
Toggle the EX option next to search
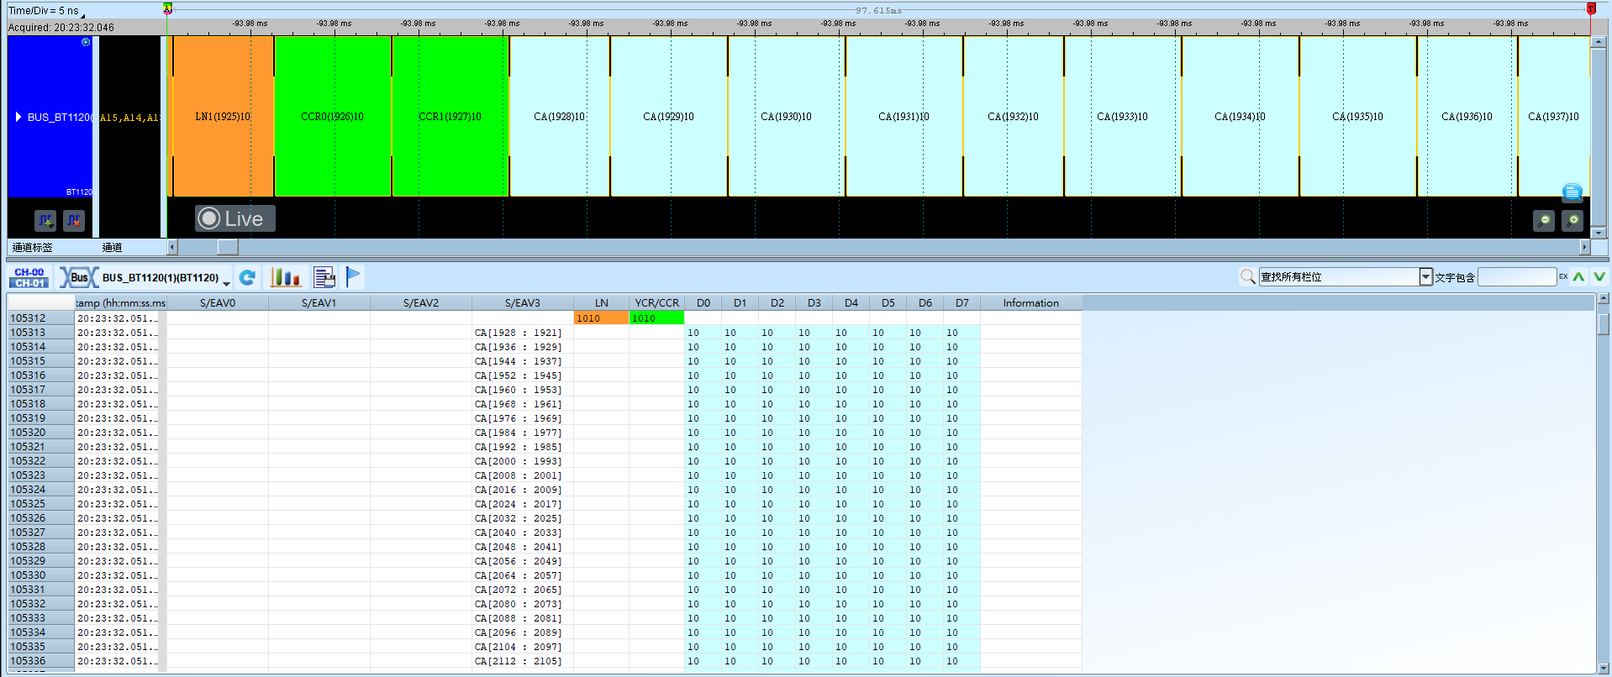[1563, 276]
